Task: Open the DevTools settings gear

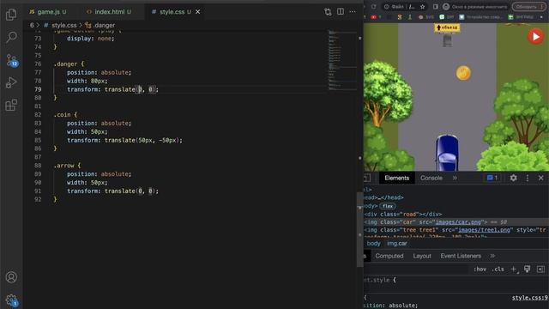Action: (513, 178)
